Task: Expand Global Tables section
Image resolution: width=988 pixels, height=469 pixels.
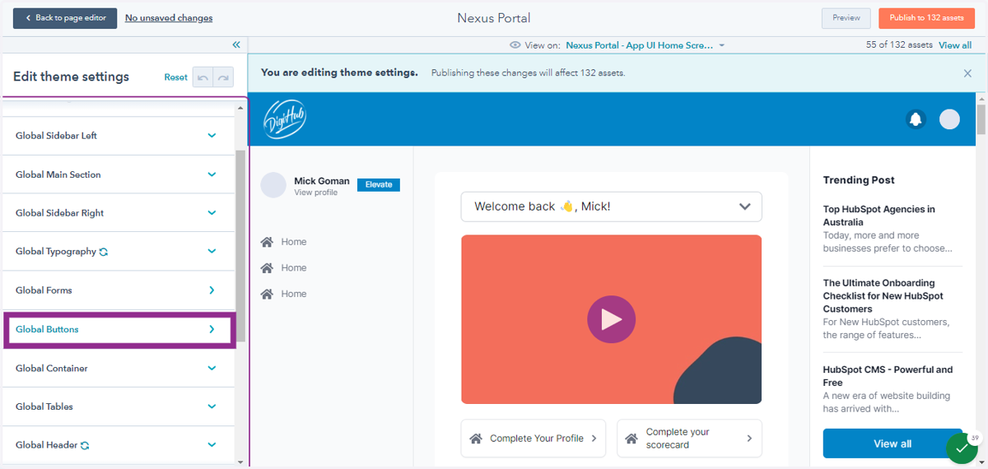Action: [x=119, y=406]
